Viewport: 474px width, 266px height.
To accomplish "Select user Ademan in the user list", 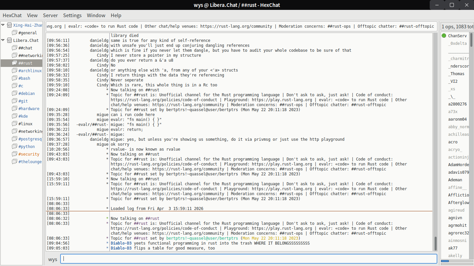I will coord(455,180).
